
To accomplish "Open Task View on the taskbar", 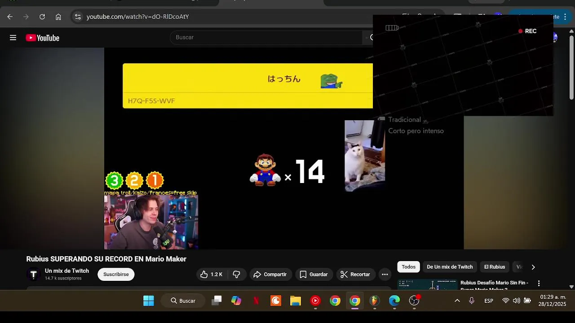I will pos(217,301).
